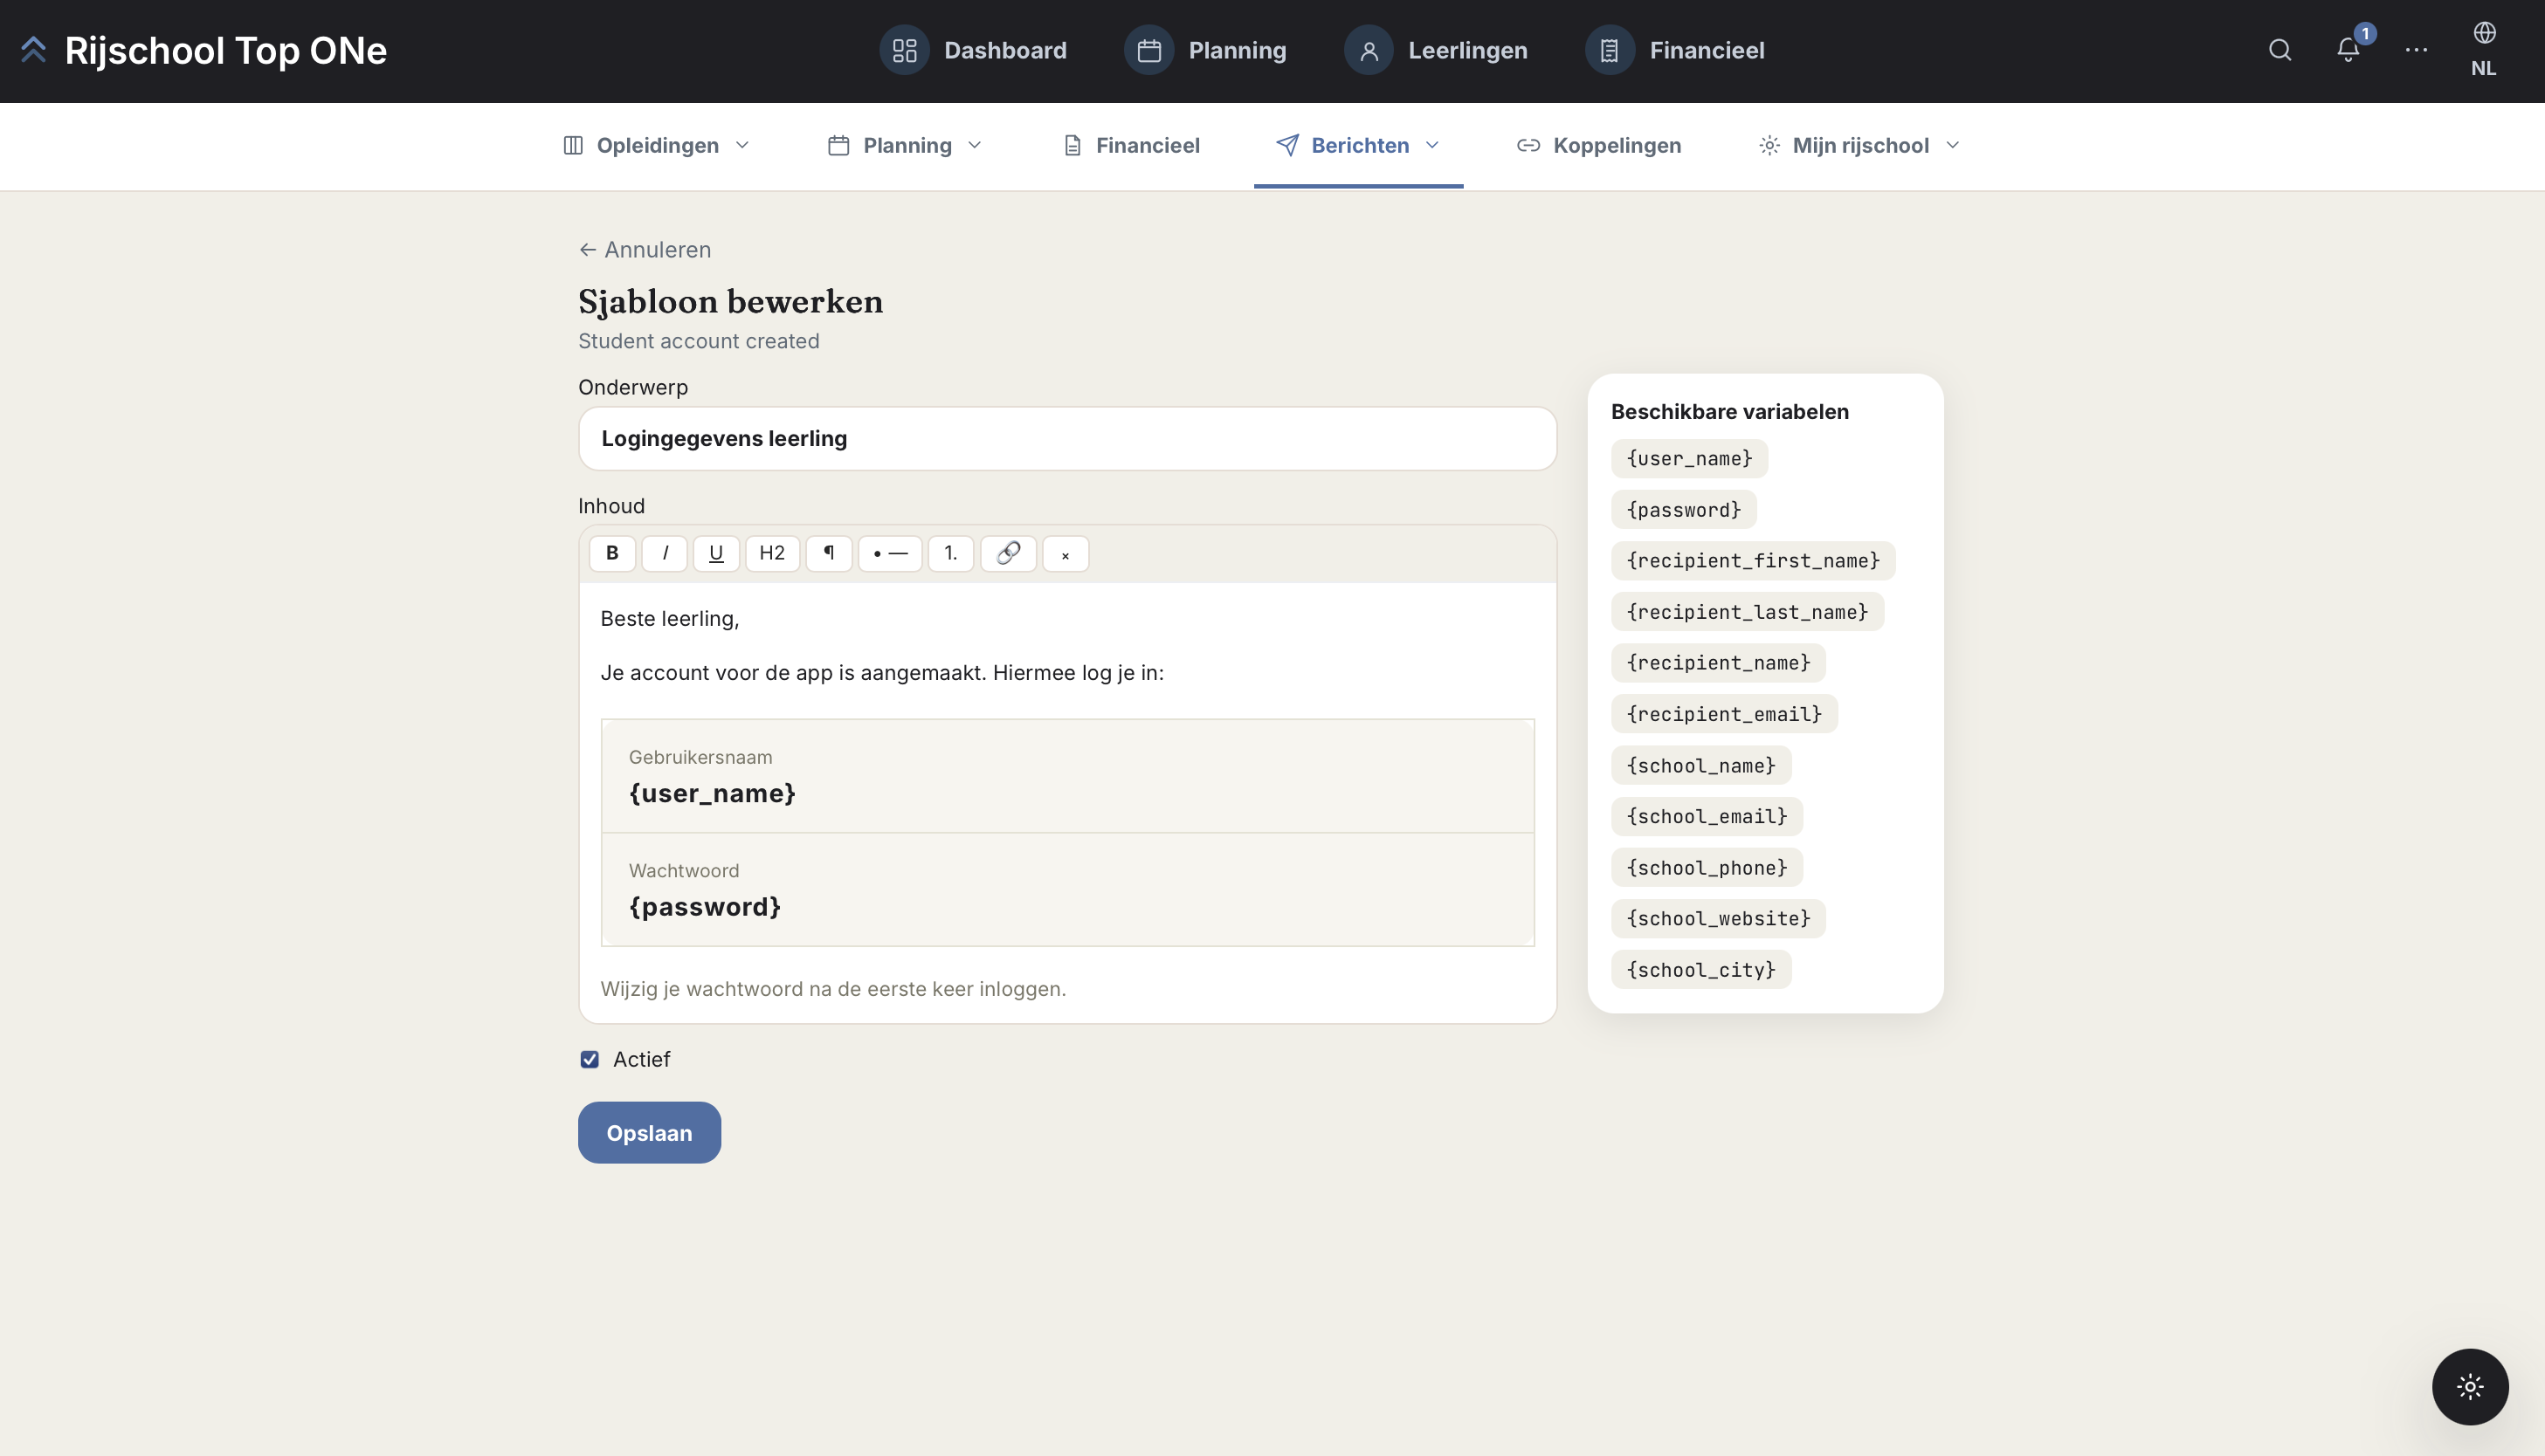This screenshot has height=1456, width=2545.
Task: Insert bulleted list
Action: (890, 553)
